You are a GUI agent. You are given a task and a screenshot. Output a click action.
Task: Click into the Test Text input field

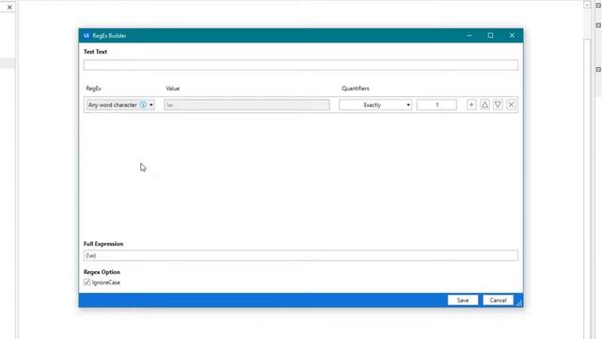pyautogui.click(x=301, y=65)
